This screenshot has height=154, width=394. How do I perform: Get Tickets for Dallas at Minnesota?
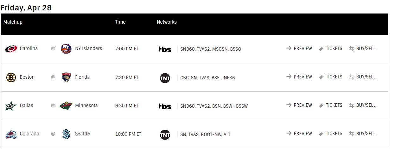pos(331,105)
